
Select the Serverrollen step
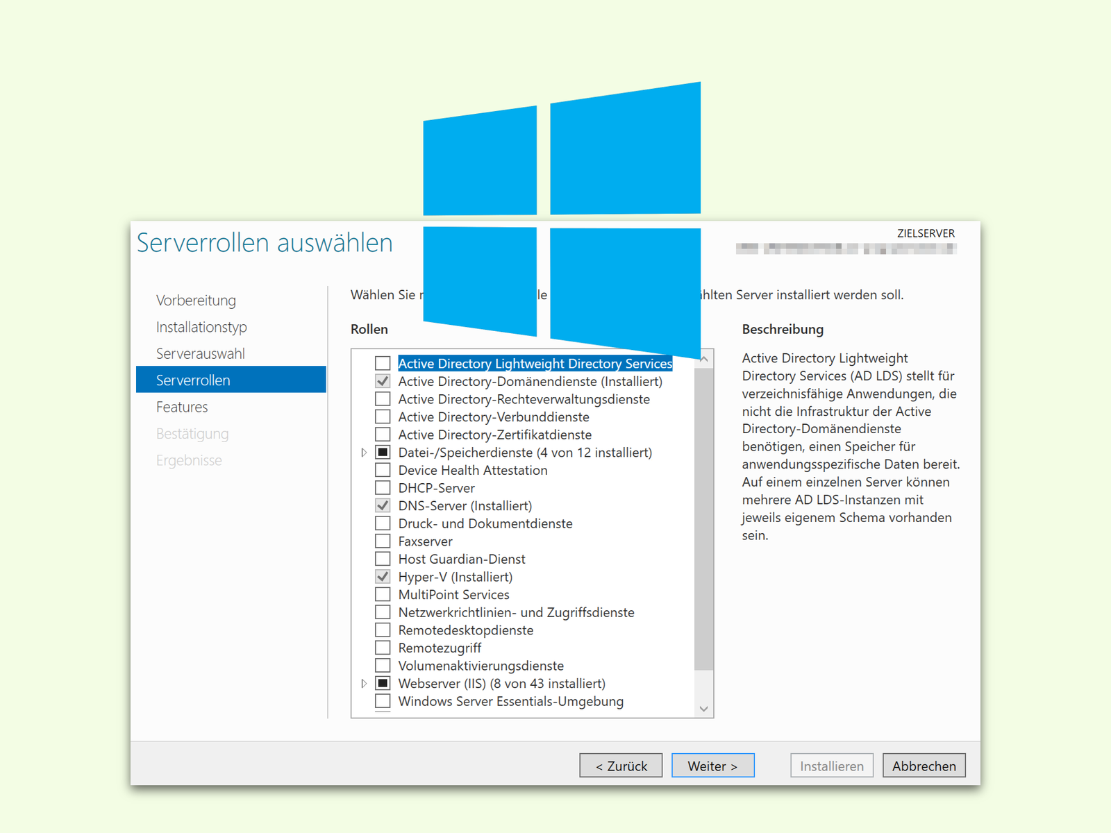(231, 380)
